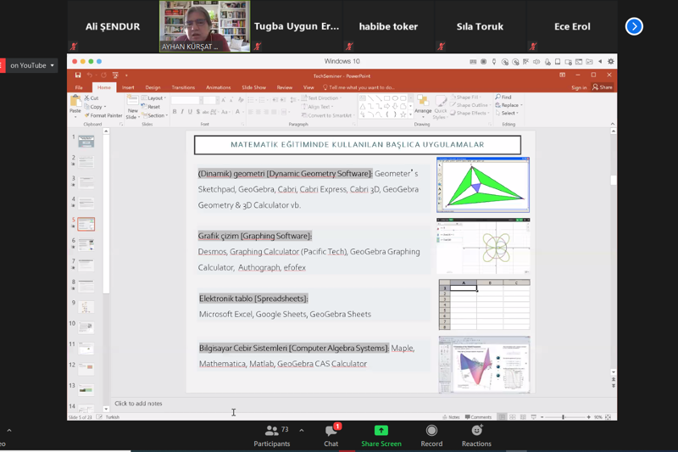This screenshot has width=678, height=452.
Task: Switch to the Transitions tab
Action: coord(183,87)
